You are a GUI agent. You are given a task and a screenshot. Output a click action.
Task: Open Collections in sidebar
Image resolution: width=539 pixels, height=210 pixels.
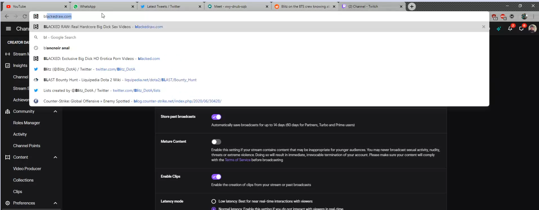click(23, 180)
